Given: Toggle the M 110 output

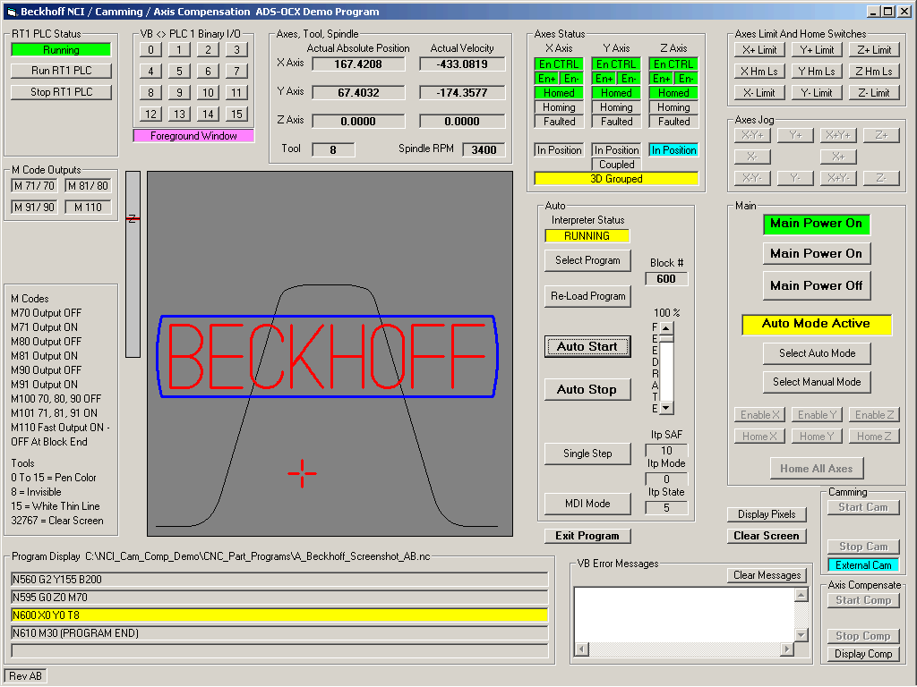Looking at the screenshot, I should (x=89, y=208).
